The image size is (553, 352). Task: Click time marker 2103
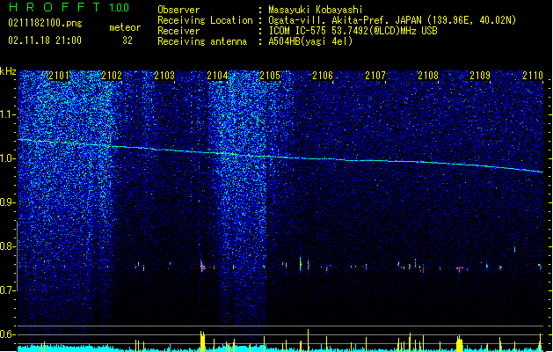(164, 76)
